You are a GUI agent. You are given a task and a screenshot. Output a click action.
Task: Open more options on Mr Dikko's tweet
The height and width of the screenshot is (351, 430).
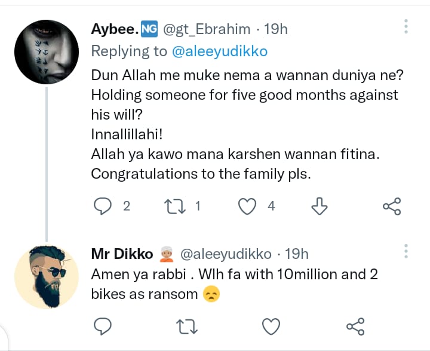point(406,251)
